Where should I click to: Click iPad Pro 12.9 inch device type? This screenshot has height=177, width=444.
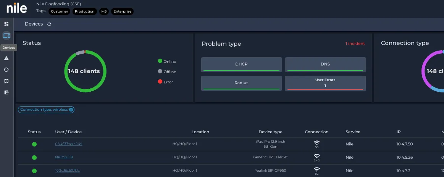click(x=270, y=144)
